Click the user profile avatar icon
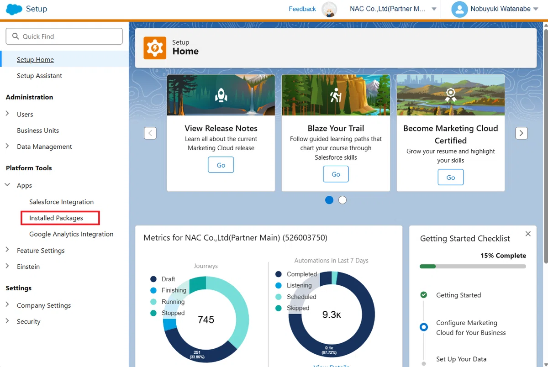 [x=459, y=9]
